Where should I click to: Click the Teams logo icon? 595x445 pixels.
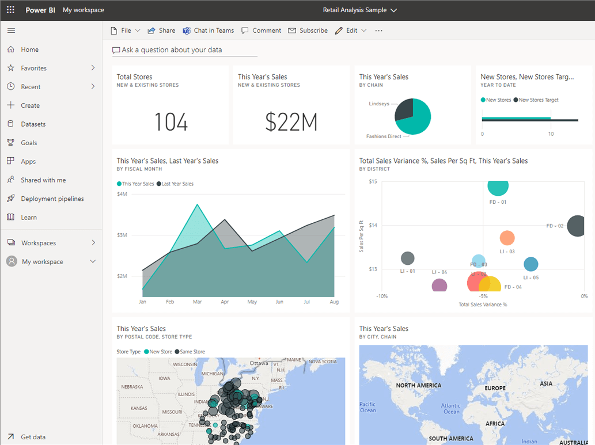(x=186, y=31)
